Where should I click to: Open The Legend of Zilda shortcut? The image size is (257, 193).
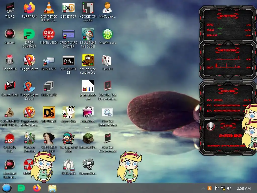tap(68, 143)
